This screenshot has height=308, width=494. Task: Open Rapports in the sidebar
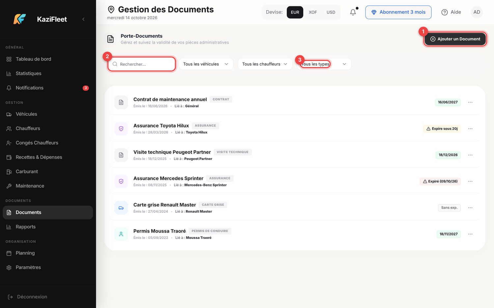[x=48, y=227]
